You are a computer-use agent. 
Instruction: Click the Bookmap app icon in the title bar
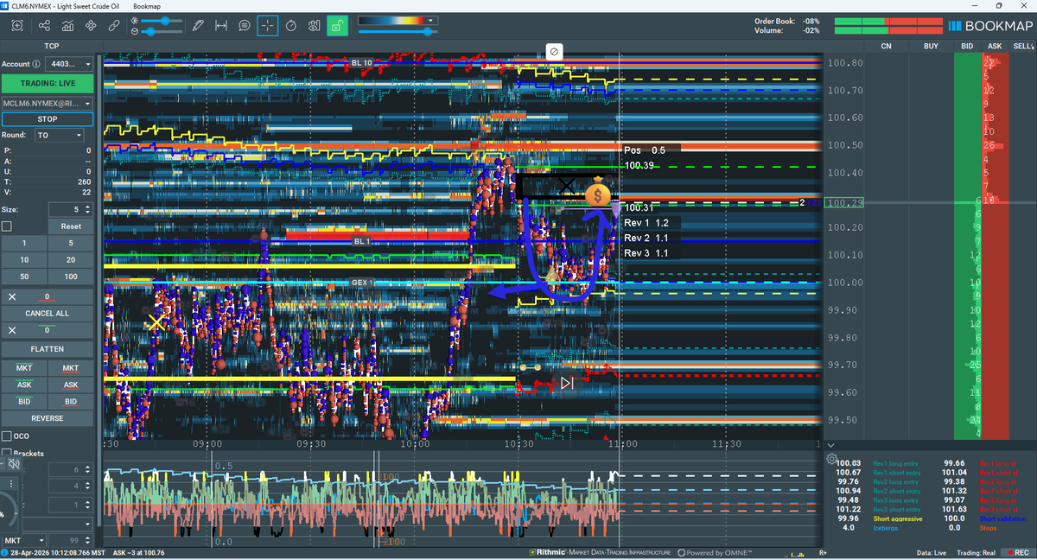click(x=5, y=5)
